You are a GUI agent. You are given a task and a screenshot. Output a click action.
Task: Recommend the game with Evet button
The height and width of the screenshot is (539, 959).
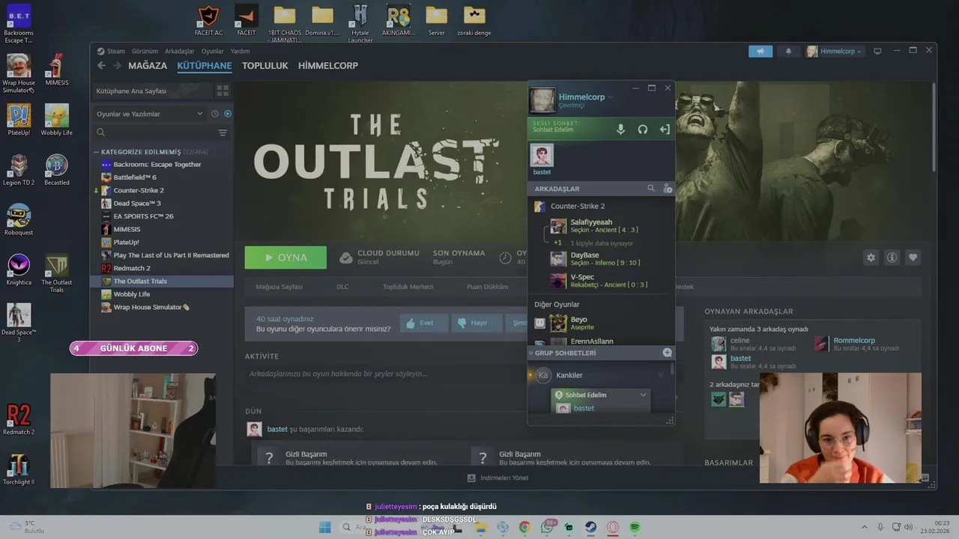pos(424,323)
